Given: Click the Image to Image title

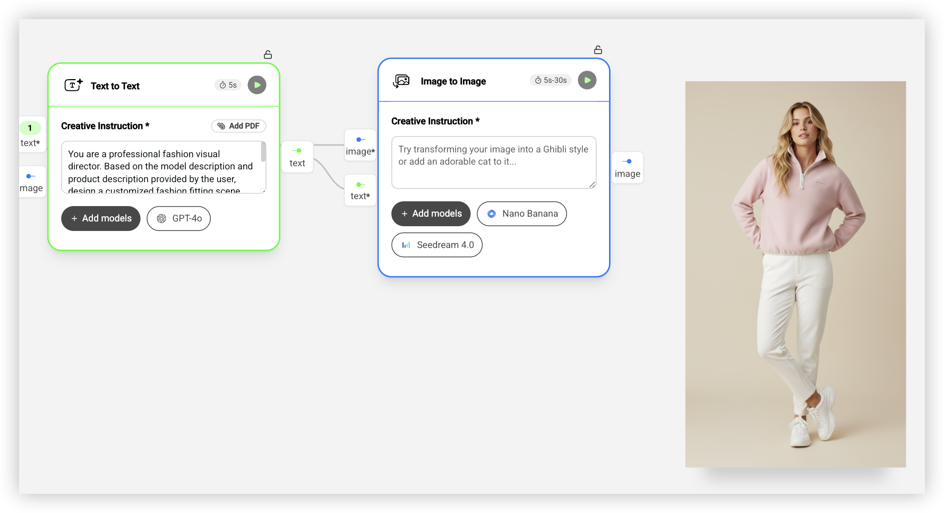Looking at the screenshot, I should (453, 81).
